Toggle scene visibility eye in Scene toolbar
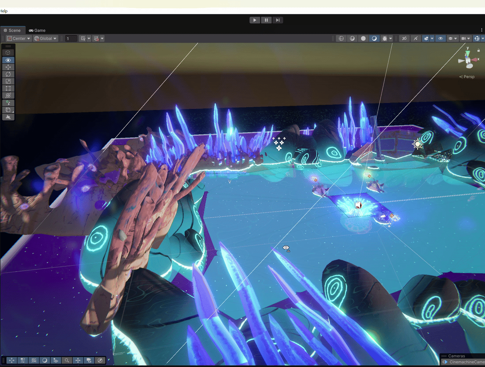 (x=440, y=39)
